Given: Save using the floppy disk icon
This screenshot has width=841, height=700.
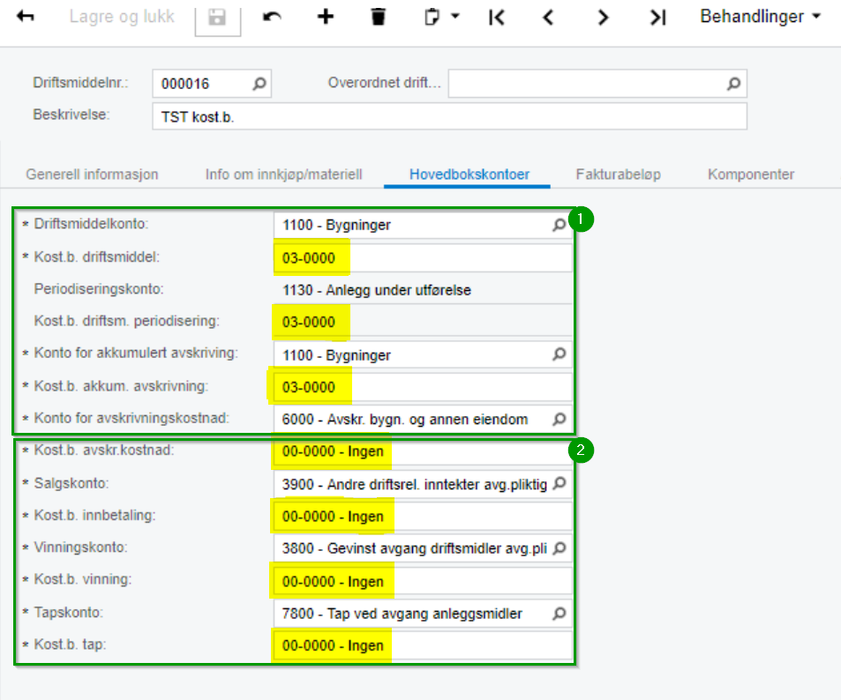Looking at the screenshot, I should coord(217,18).
